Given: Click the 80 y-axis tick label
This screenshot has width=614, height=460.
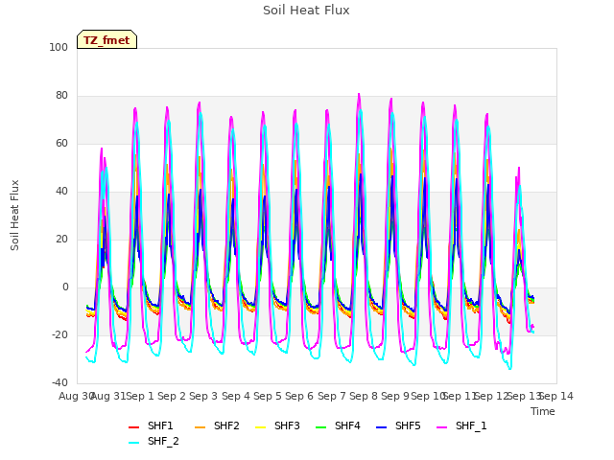Looking at the screenshot, I should (61, 96).
